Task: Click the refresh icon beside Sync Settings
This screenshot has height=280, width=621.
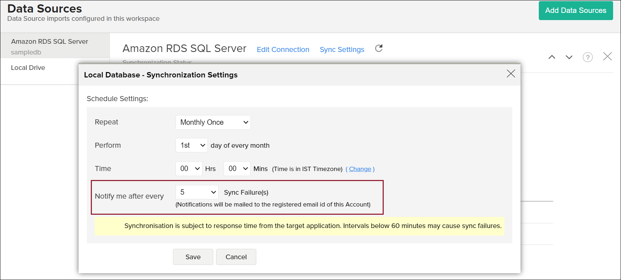Action: [x=379, y=48]
